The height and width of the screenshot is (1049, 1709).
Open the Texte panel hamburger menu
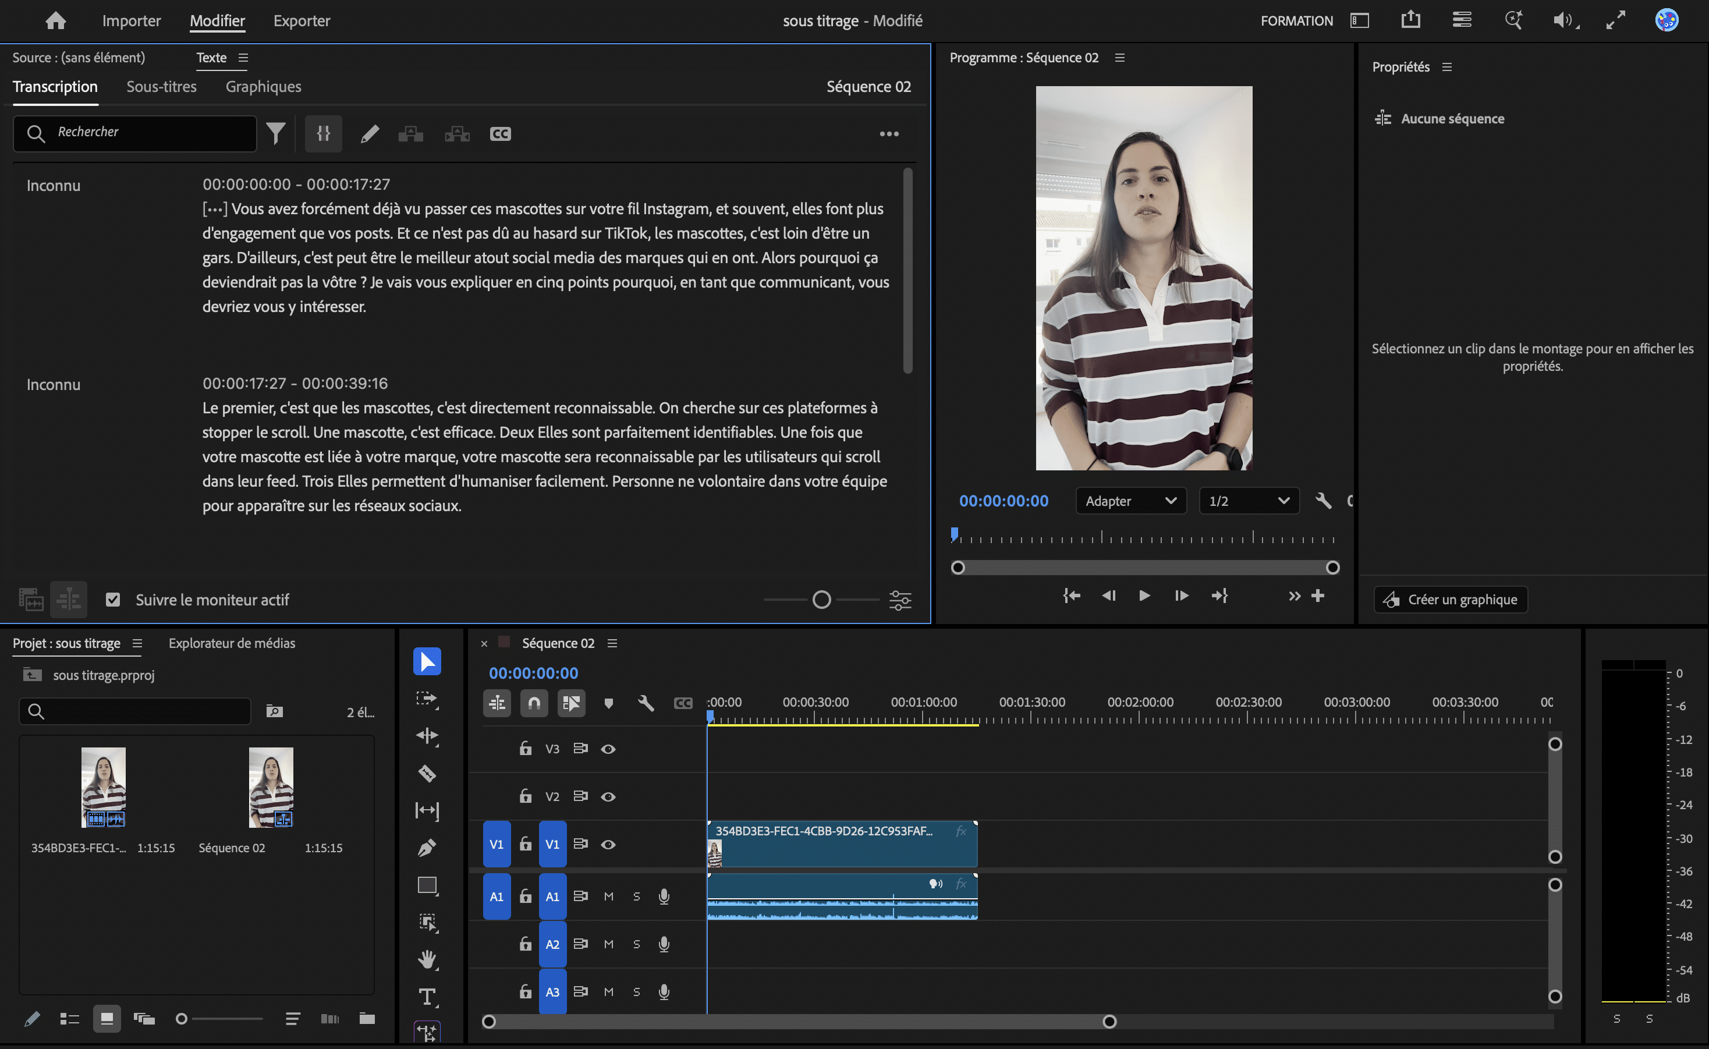tap(243, 58)
